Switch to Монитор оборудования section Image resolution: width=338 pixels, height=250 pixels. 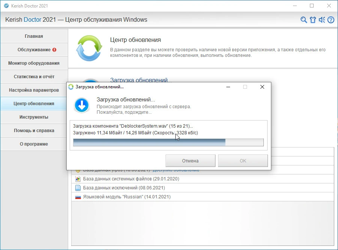pyautogui.click(x=34, y=63)
